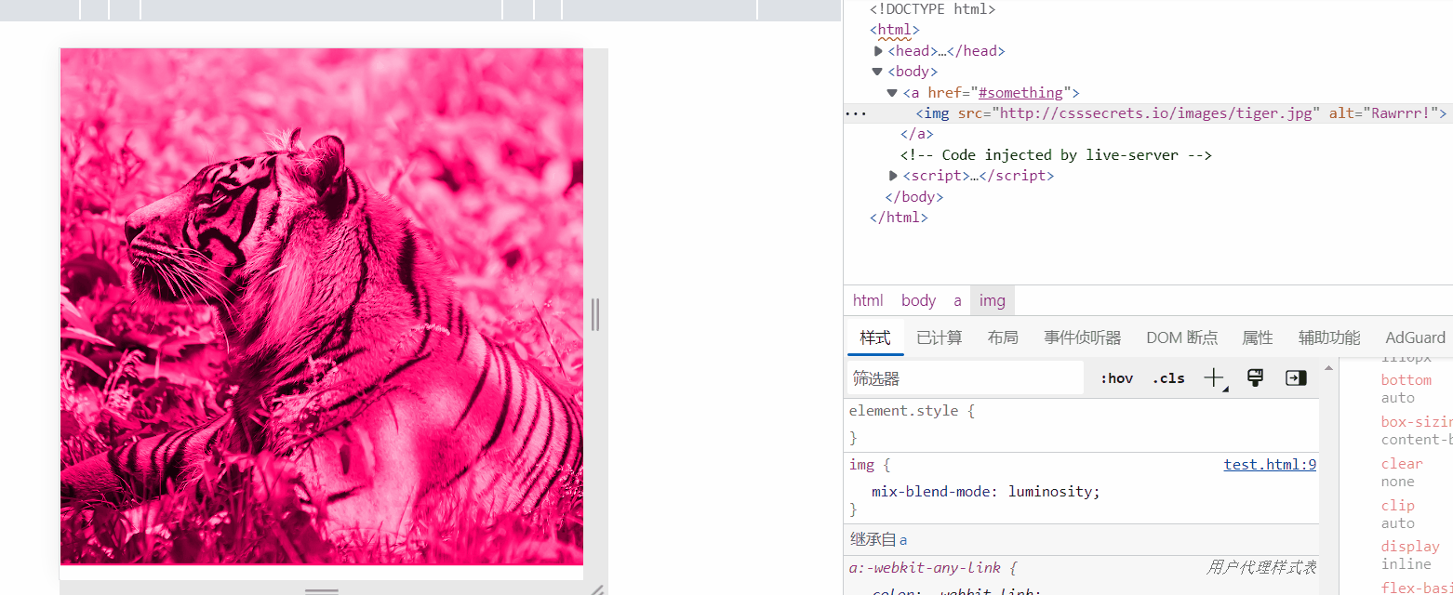Select the </html> closing tag line
Viewport: 1453px width, 595px height.
(x=899, y=218)
